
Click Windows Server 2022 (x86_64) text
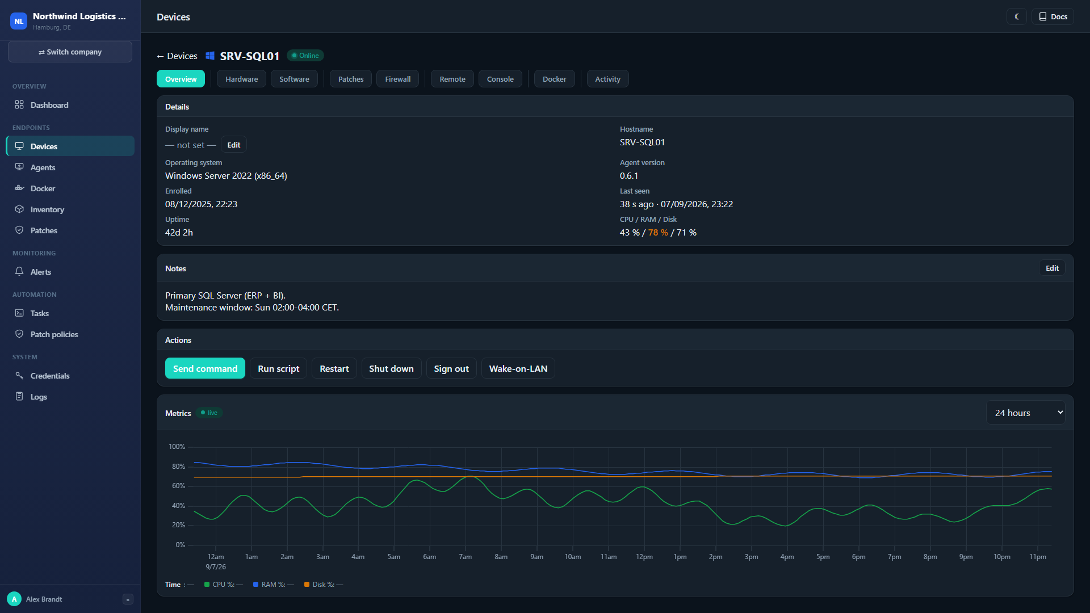coord(226,176)
